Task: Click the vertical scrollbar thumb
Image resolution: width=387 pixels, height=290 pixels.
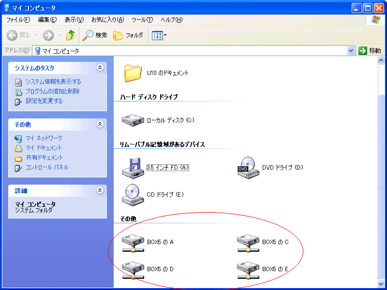Action: tap(381, 187)
